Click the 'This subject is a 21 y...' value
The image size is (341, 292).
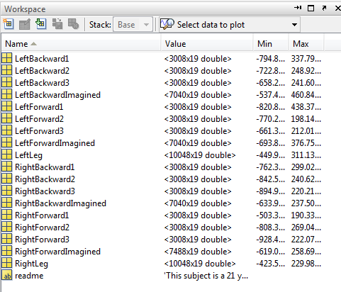point(206,276)
